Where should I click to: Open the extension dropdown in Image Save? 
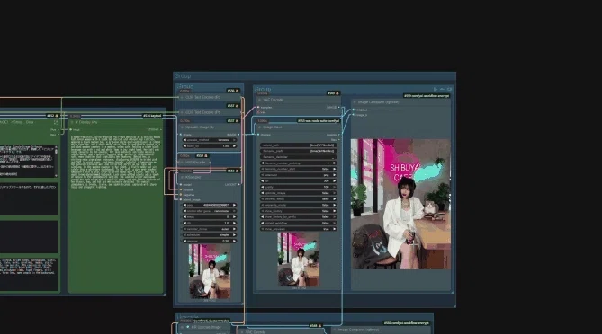click(x=299, y=175)
